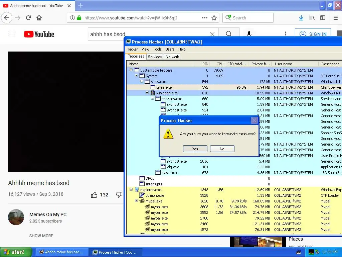Image resolution: width=342 pixels, height=257 pixels.
Task: Go to the YouTube home logo
Action: 39,34
